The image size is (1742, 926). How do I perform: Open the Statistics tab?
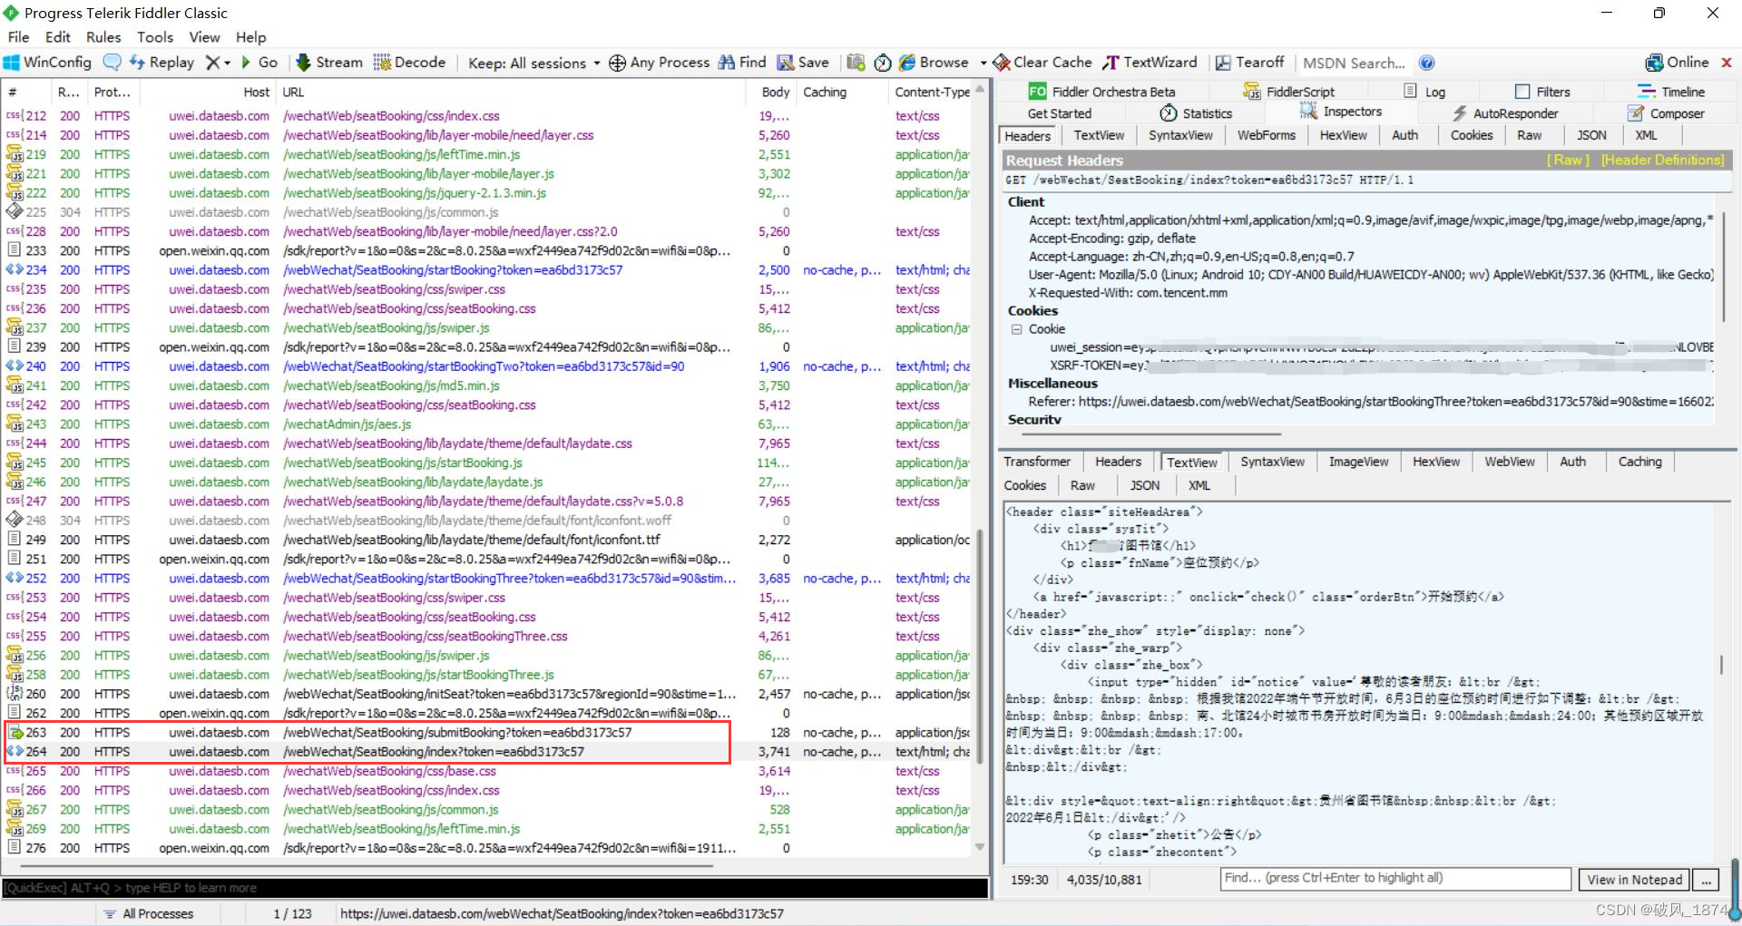tap(1196, 113)
